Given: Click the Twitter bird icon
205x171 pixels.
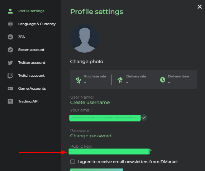Looking at the screenshot, I should pos(10,63).
